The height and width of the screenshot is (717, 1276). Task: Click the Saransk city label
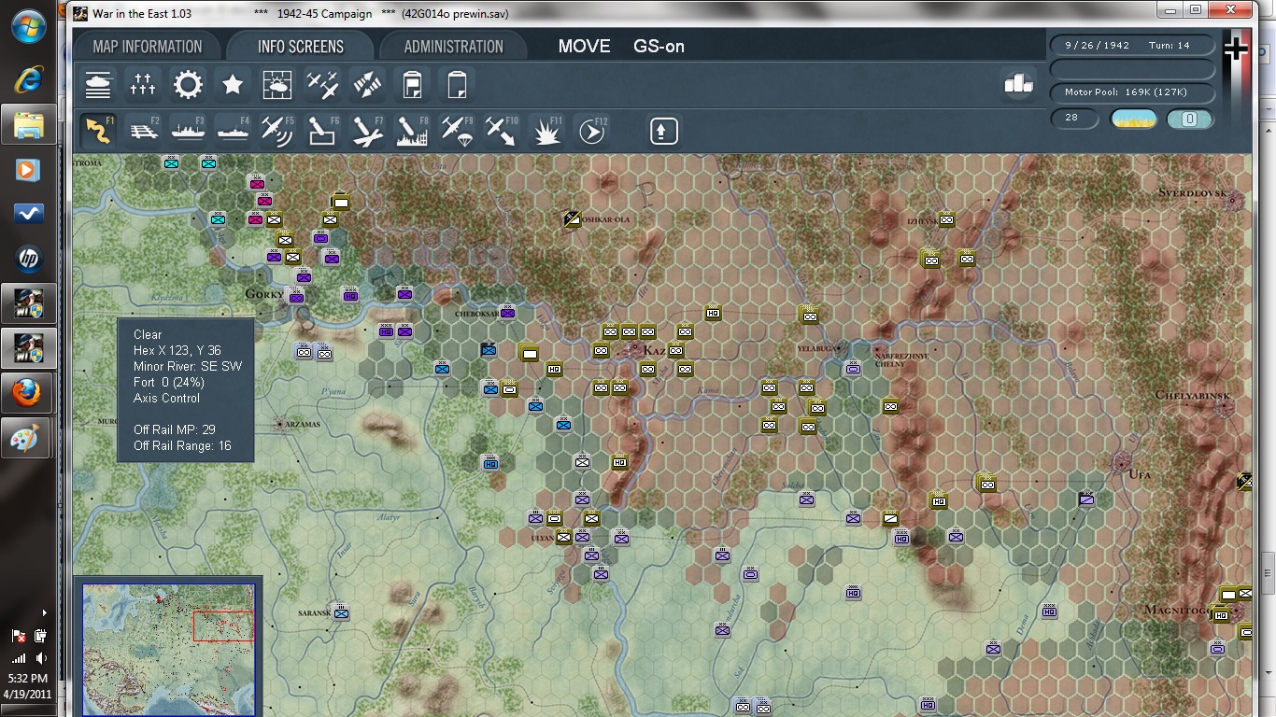pyautogui.click(x=315, y=613)
